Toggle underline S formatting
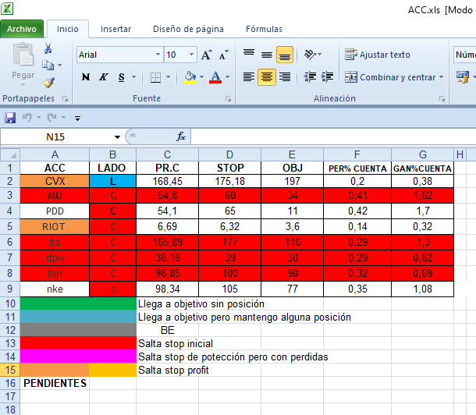The image size is (476, 415). click(122, 77)
